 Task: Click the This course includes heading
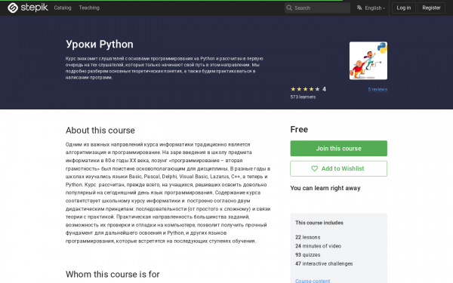tap(319, 223)
